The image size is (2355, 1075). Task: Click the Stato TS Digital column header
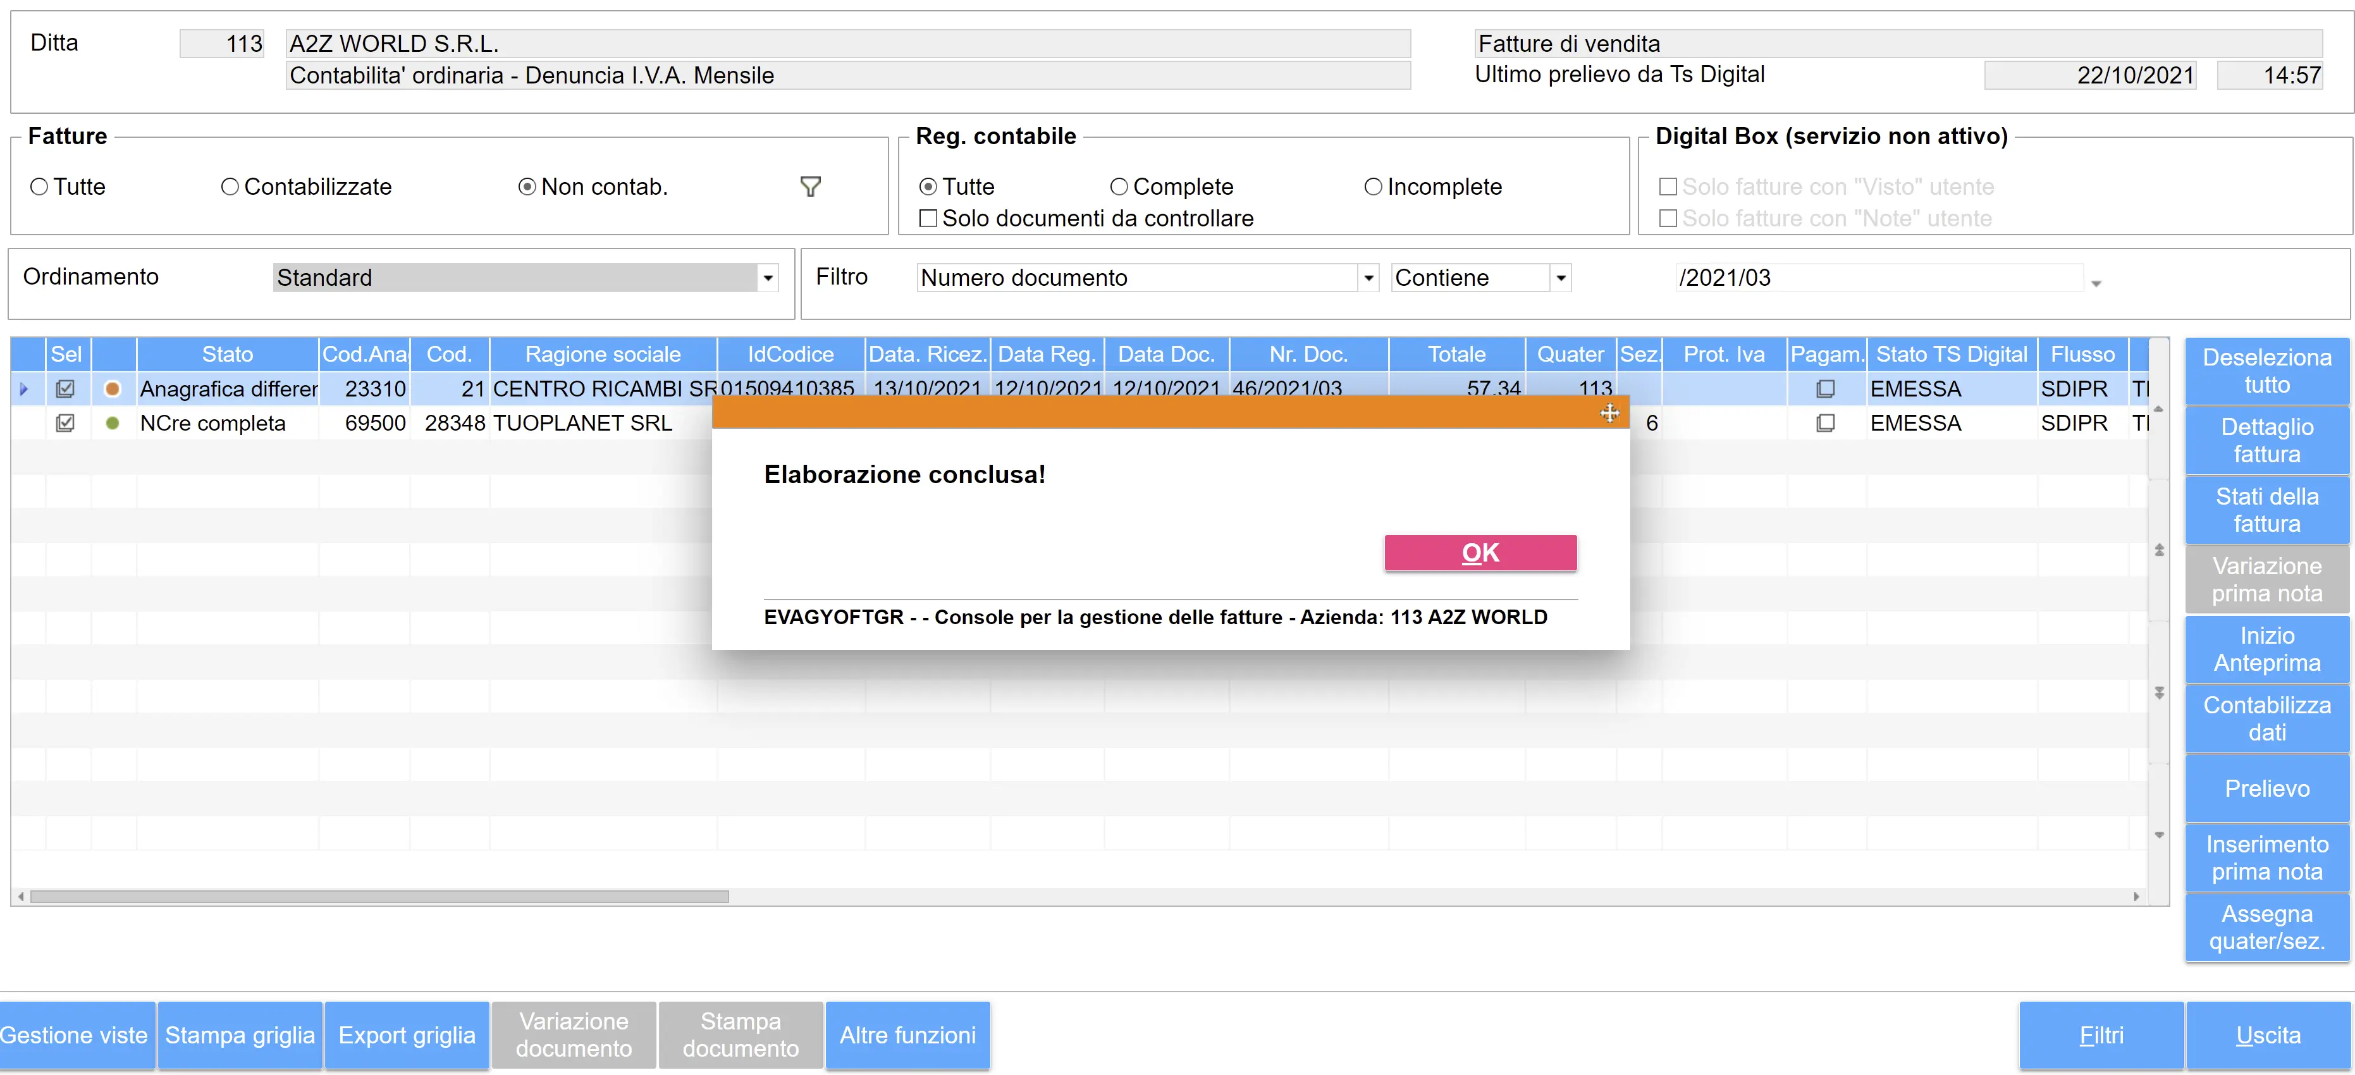click(1951, 355)
